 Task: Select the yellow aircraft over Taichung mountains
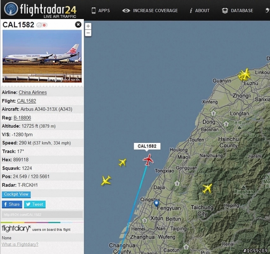207,188
